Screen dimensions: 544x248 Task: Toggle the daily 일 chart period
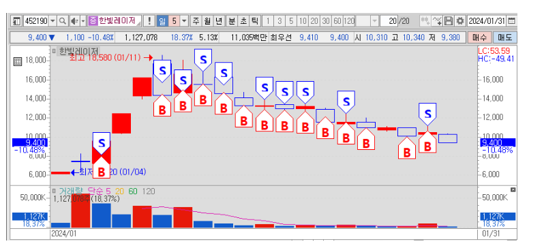(x=162, y=21)
